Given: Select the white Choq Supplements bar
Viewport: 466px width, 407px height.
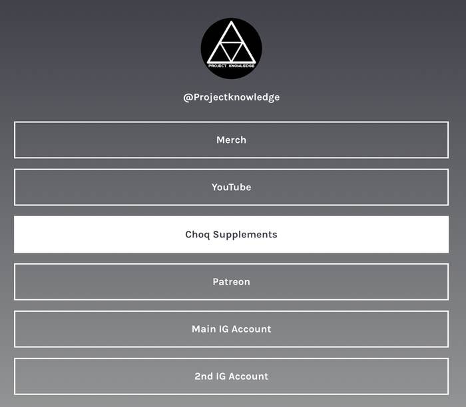Looking at the screenshot, I should 231,235.
